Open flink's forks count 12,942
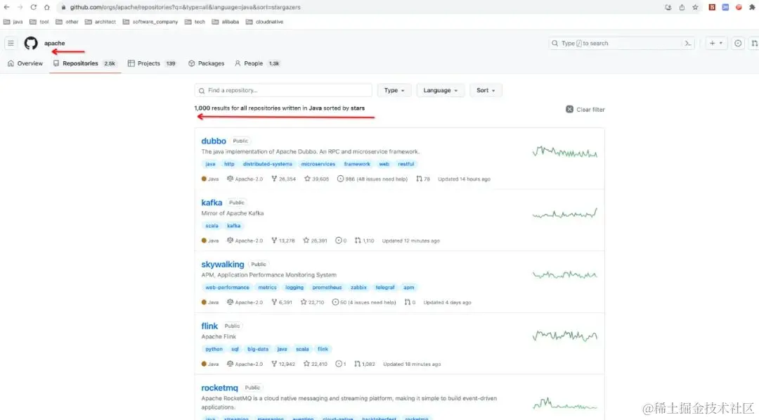Image resolution: width=759 pixels, height=420 pixels. pos(283,364)
